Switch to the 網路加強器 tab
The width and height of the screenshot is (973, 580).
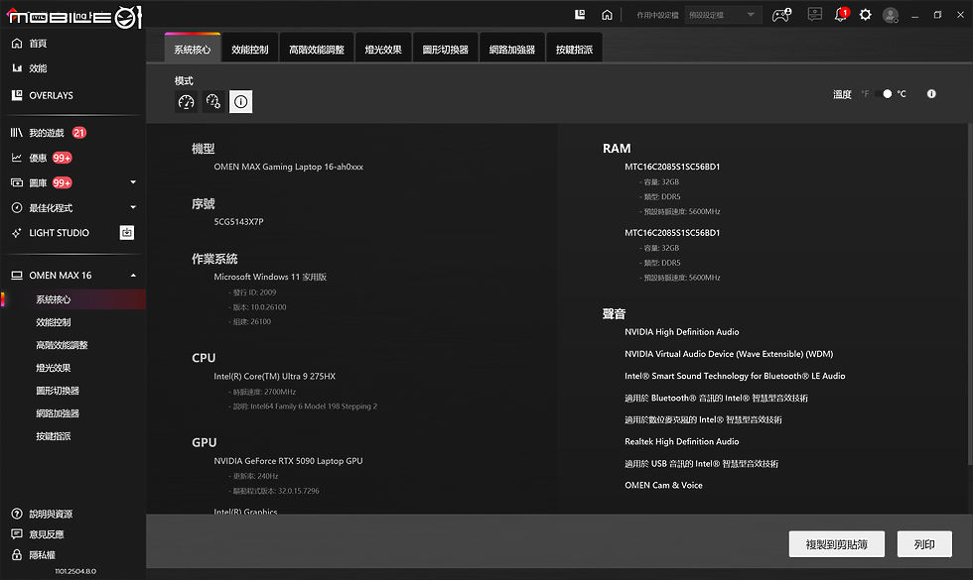(x=512, y=49)
